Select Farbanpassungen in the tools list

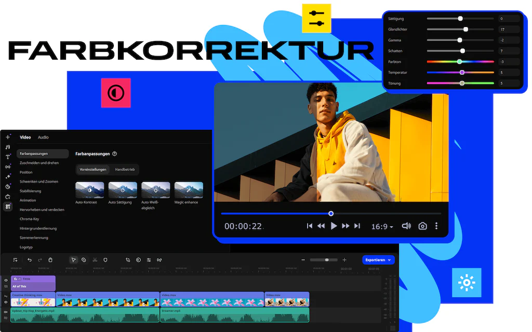43,154
